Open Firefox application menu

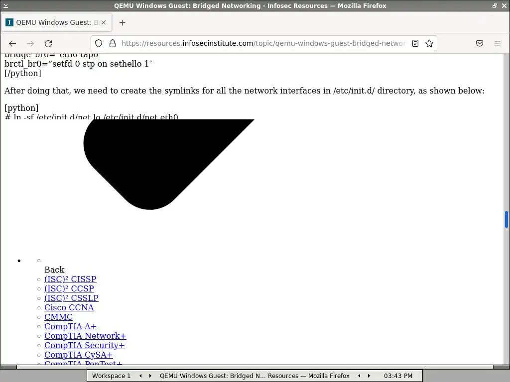pos(498,43)
